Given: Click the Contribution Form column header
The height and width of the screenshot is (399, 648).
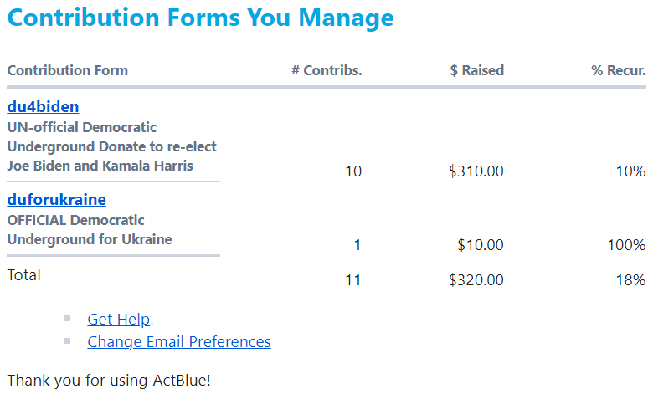Looking at the screenshot, I should click(67, 70).
